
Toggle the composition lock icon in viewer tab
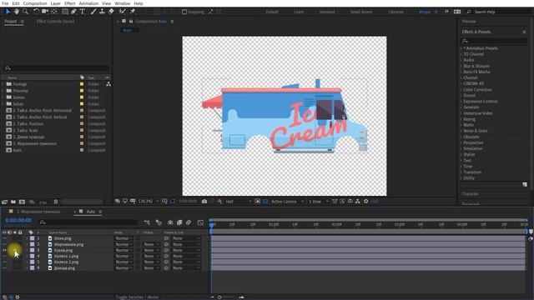[x=131, y=21]
